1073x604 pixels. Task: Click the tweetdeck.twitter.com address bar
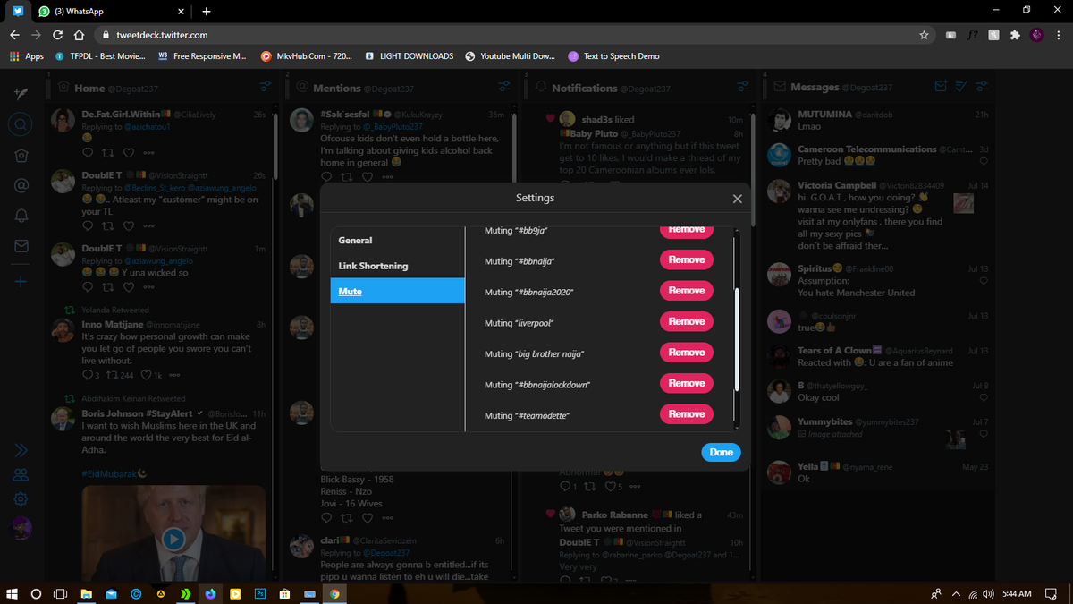coord(510,35)
